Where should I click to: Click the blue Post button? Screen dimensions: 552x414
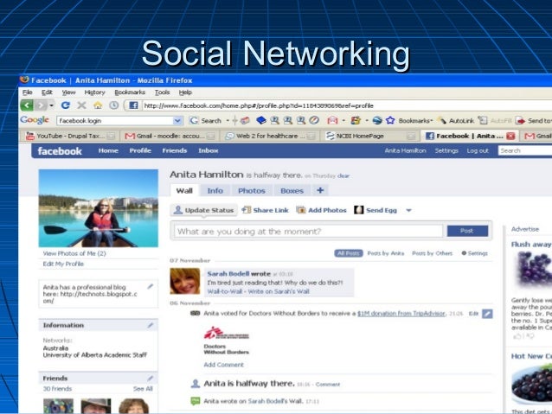click(x=467, y=231)
